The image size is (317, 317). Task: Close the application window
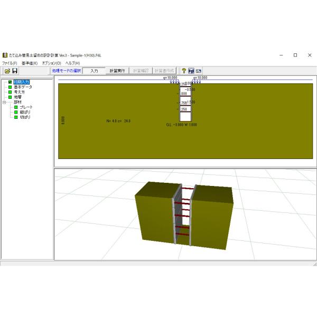pyautogui.click(x=310, y=55)
